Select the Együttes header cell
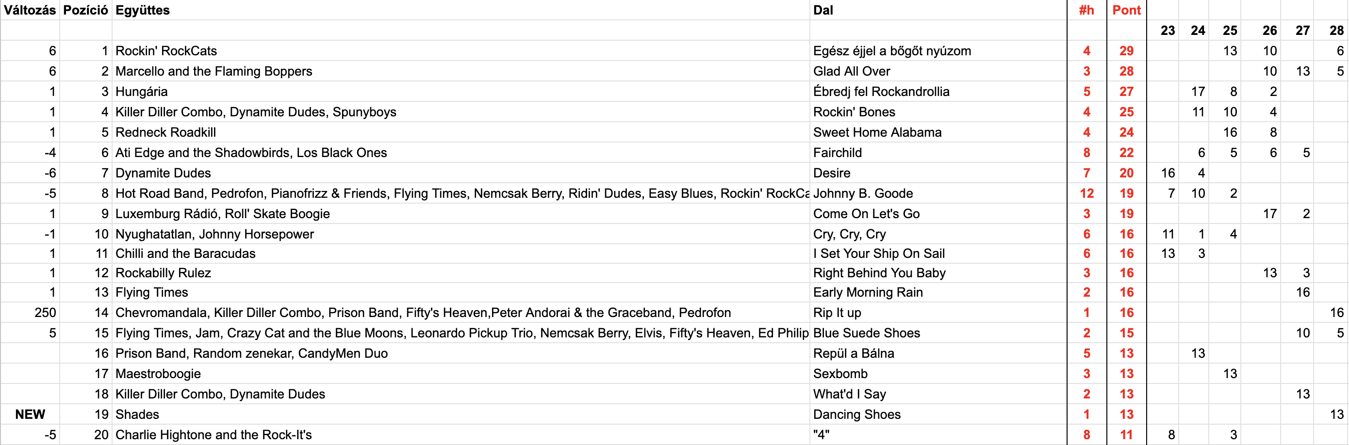Viewport: 1349px width, 445px height. click(143, 11)
